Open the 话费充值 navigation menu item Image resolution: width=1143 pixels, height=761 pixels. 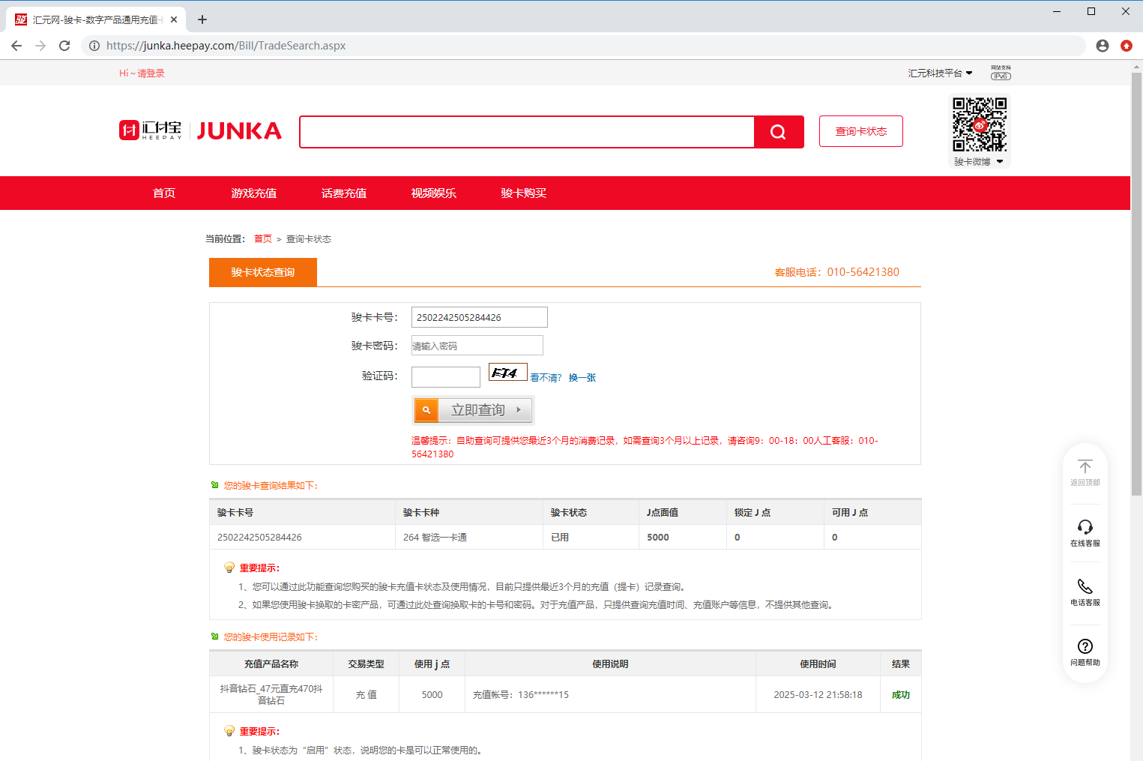pyautogui.click(x=343, y=193)
